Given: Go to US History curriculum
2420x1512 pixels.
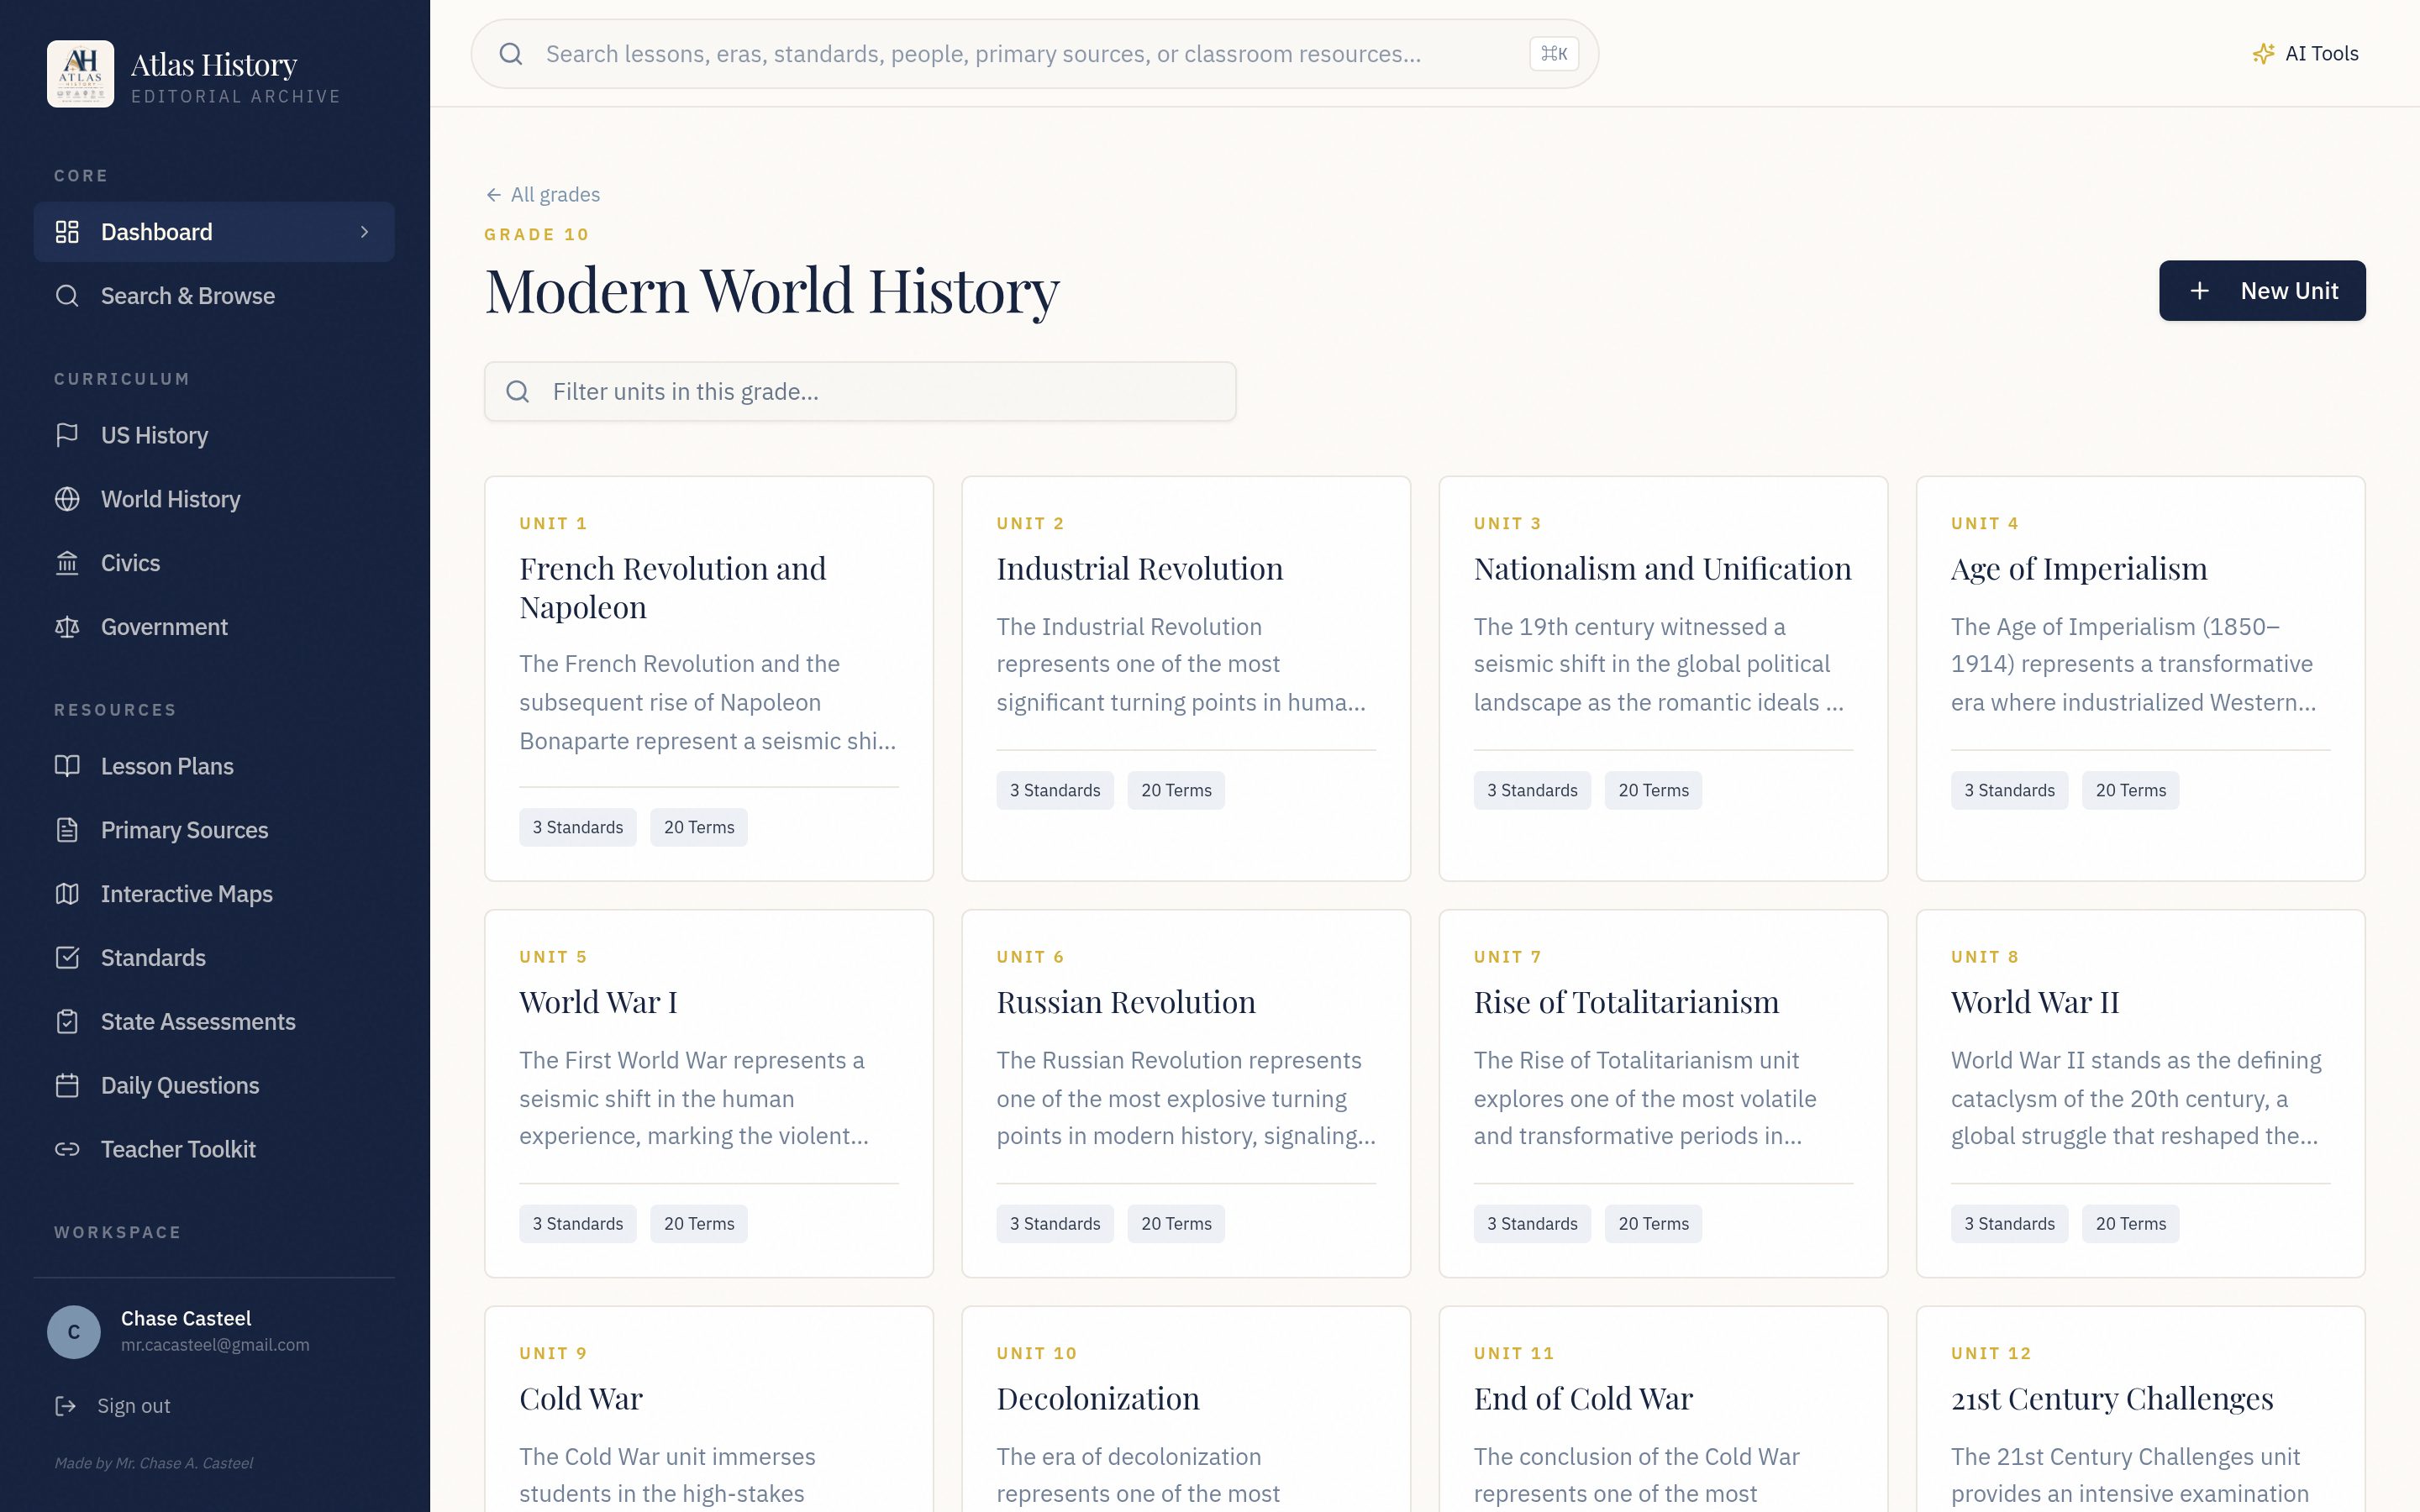Looking at the screenshot, I should (x=214, y=435).
